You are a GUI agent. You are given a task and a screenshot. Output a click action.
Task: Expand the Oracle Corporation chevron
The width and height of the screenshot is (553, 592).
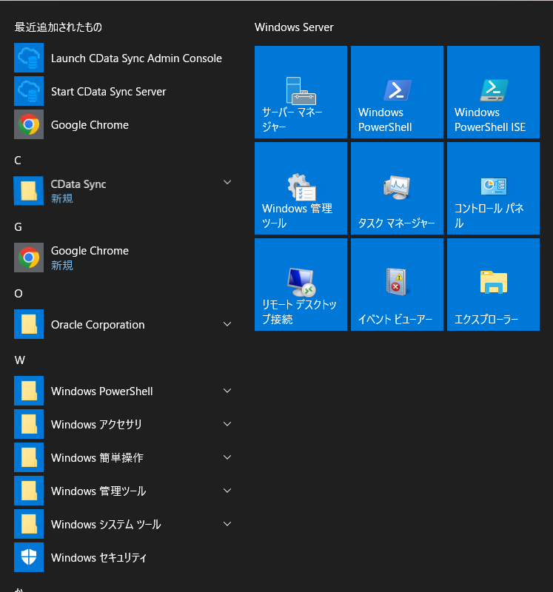coord(227,324)
